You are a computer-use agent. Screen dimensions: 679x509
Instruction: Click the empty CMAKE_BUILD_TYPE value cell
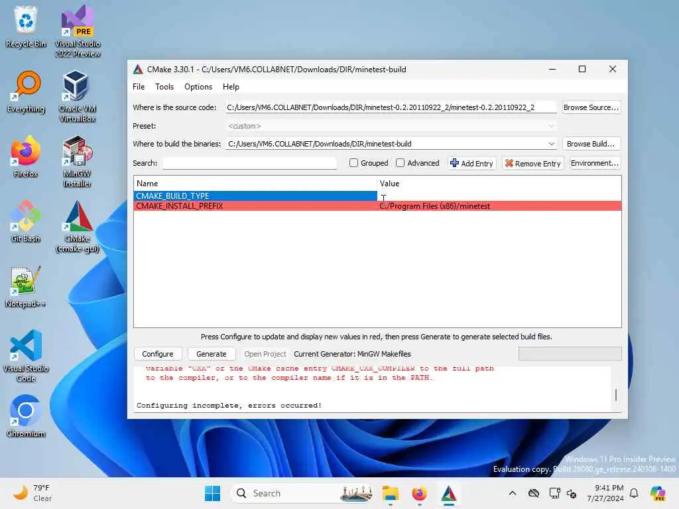[x=499, y=196]
